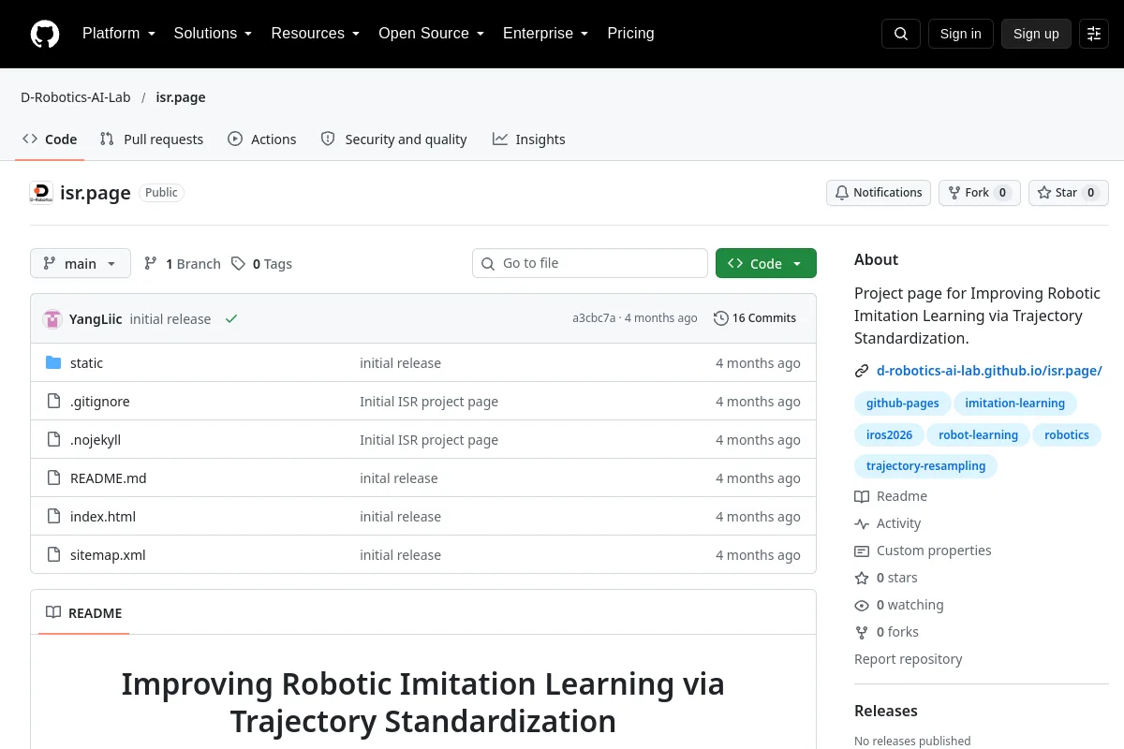Open the main branch selector dropdown
Image resolution: width=1124 pixels, height=749 pixels.
[81, 264]
